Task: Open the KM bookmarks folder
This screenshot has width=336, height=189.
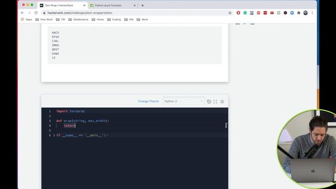Action: pyautogui.click(x=129, y=19)
